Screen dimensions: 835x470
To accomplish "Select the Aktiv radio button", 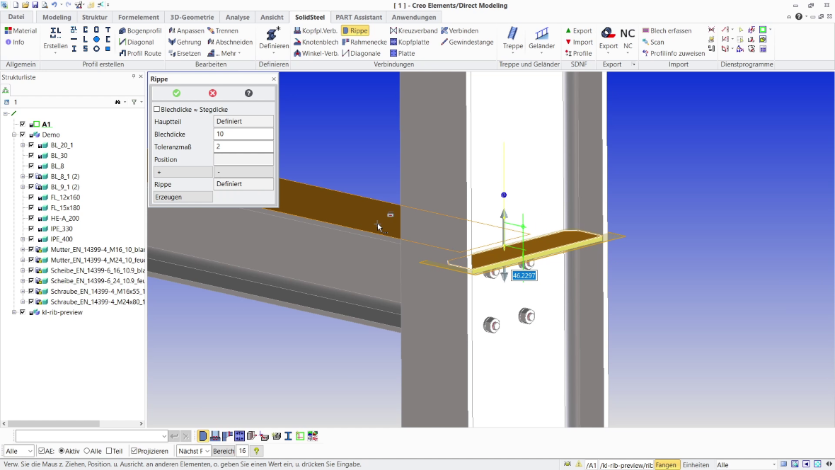I will pos(62,451).
